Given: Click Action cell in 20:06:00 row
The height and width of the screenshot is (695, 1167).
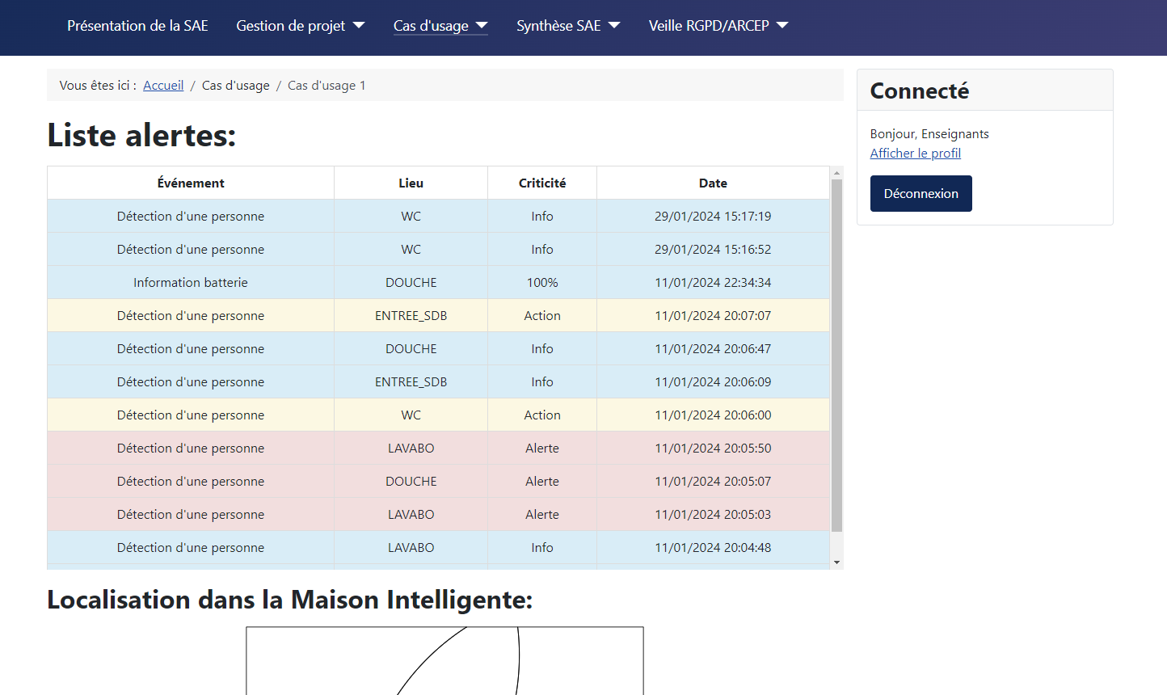Looking at the screenshot, I should 542,415.
